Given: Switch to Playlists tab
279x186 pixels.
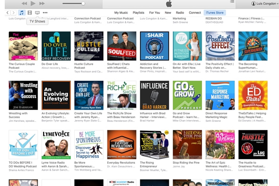Looking at the screenshot, I should 139,13.
